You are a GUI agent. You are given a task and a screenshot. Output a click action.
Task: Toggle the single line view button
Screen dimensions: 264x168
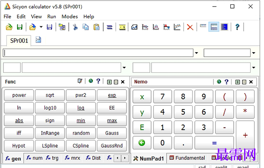pos(203,26)
